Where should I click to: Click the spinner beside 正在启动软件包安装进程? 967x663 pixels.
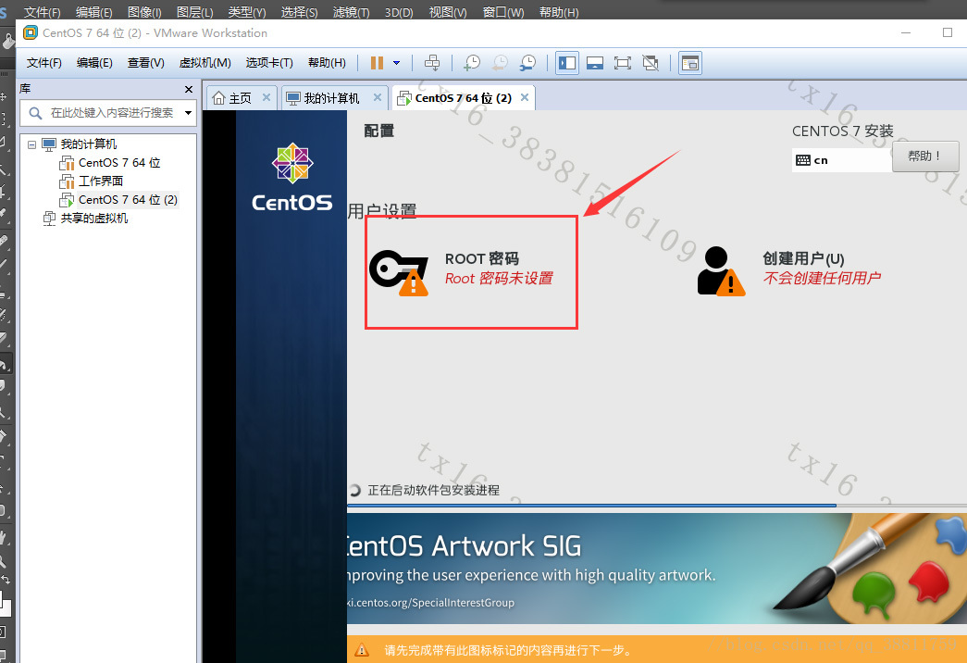pos(355,490)
